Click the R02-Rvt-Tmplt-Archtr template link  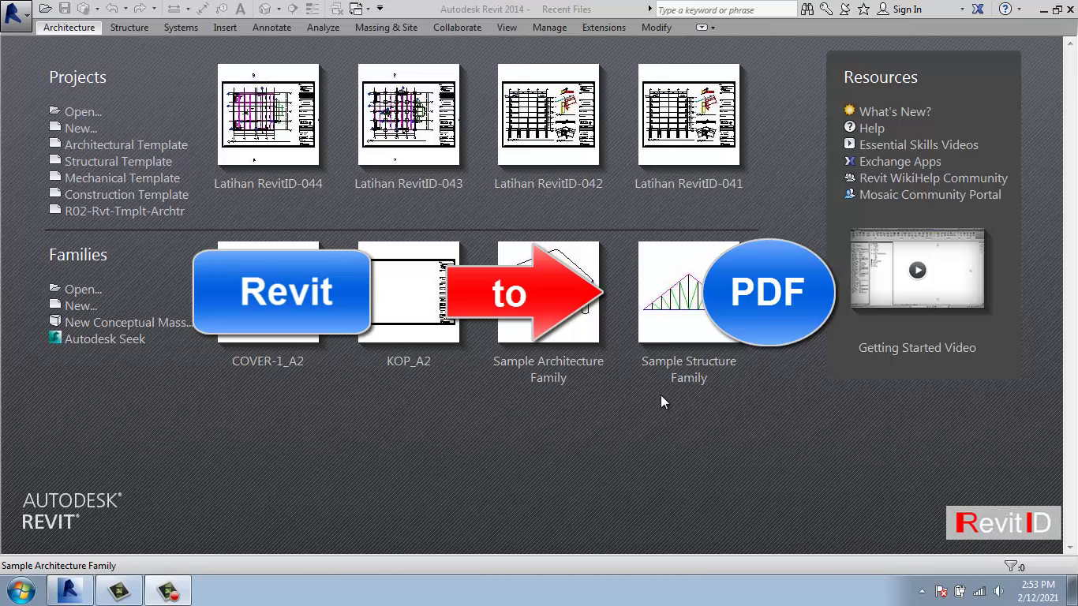coord(125,211)
